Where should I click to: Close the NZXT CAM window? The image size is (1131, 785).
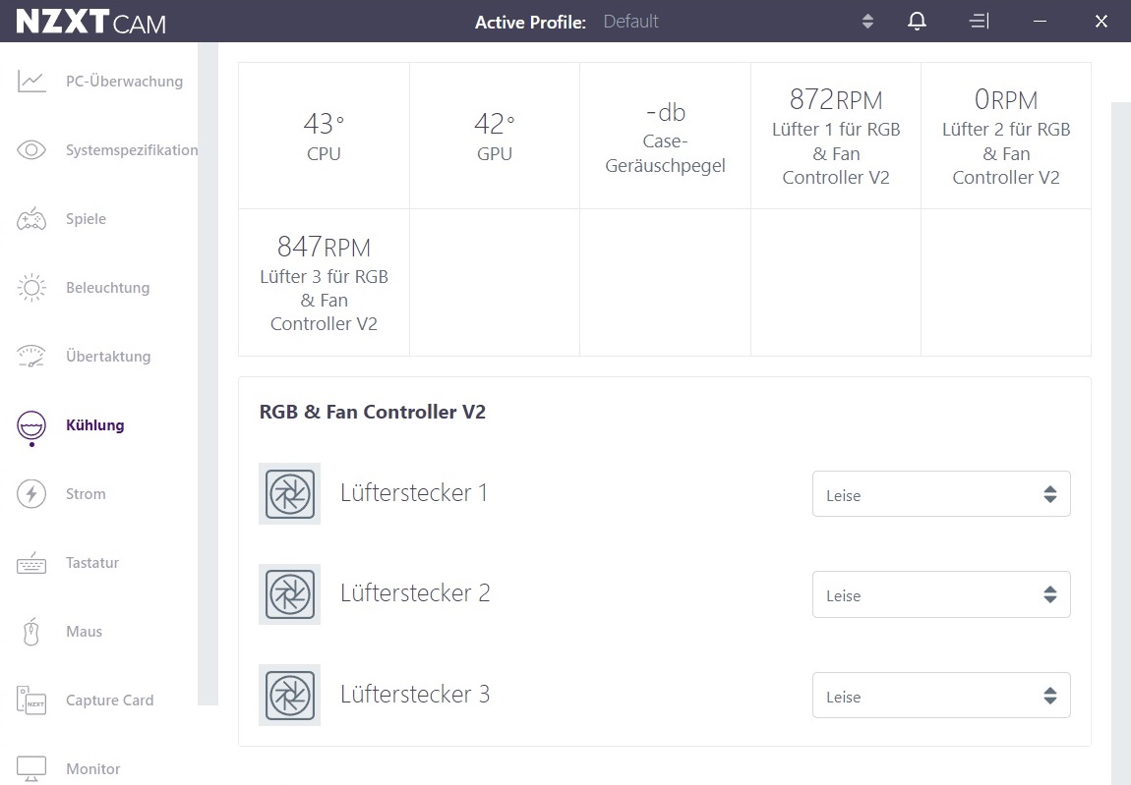(1101, 21)
